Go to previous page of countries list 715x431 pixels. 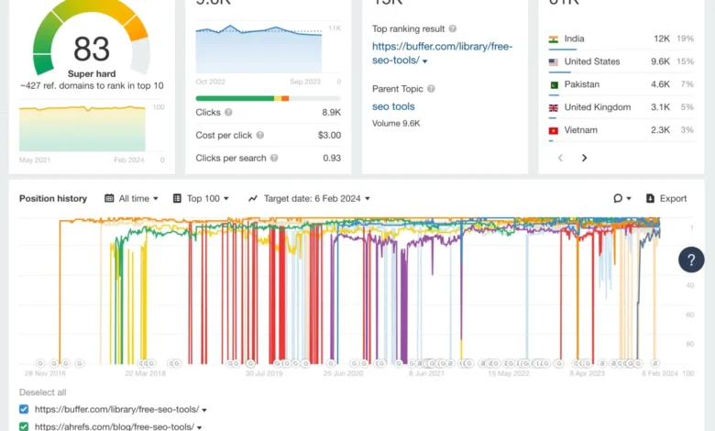coord(561,158)
